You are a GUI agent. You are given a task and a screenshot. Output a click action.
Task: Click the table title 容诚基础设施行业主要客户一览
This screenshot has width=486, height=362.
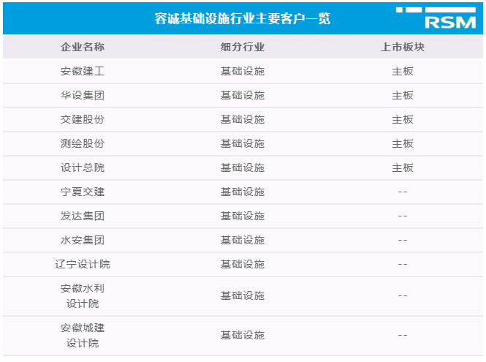pyautogui.click(x=243, y=19)
